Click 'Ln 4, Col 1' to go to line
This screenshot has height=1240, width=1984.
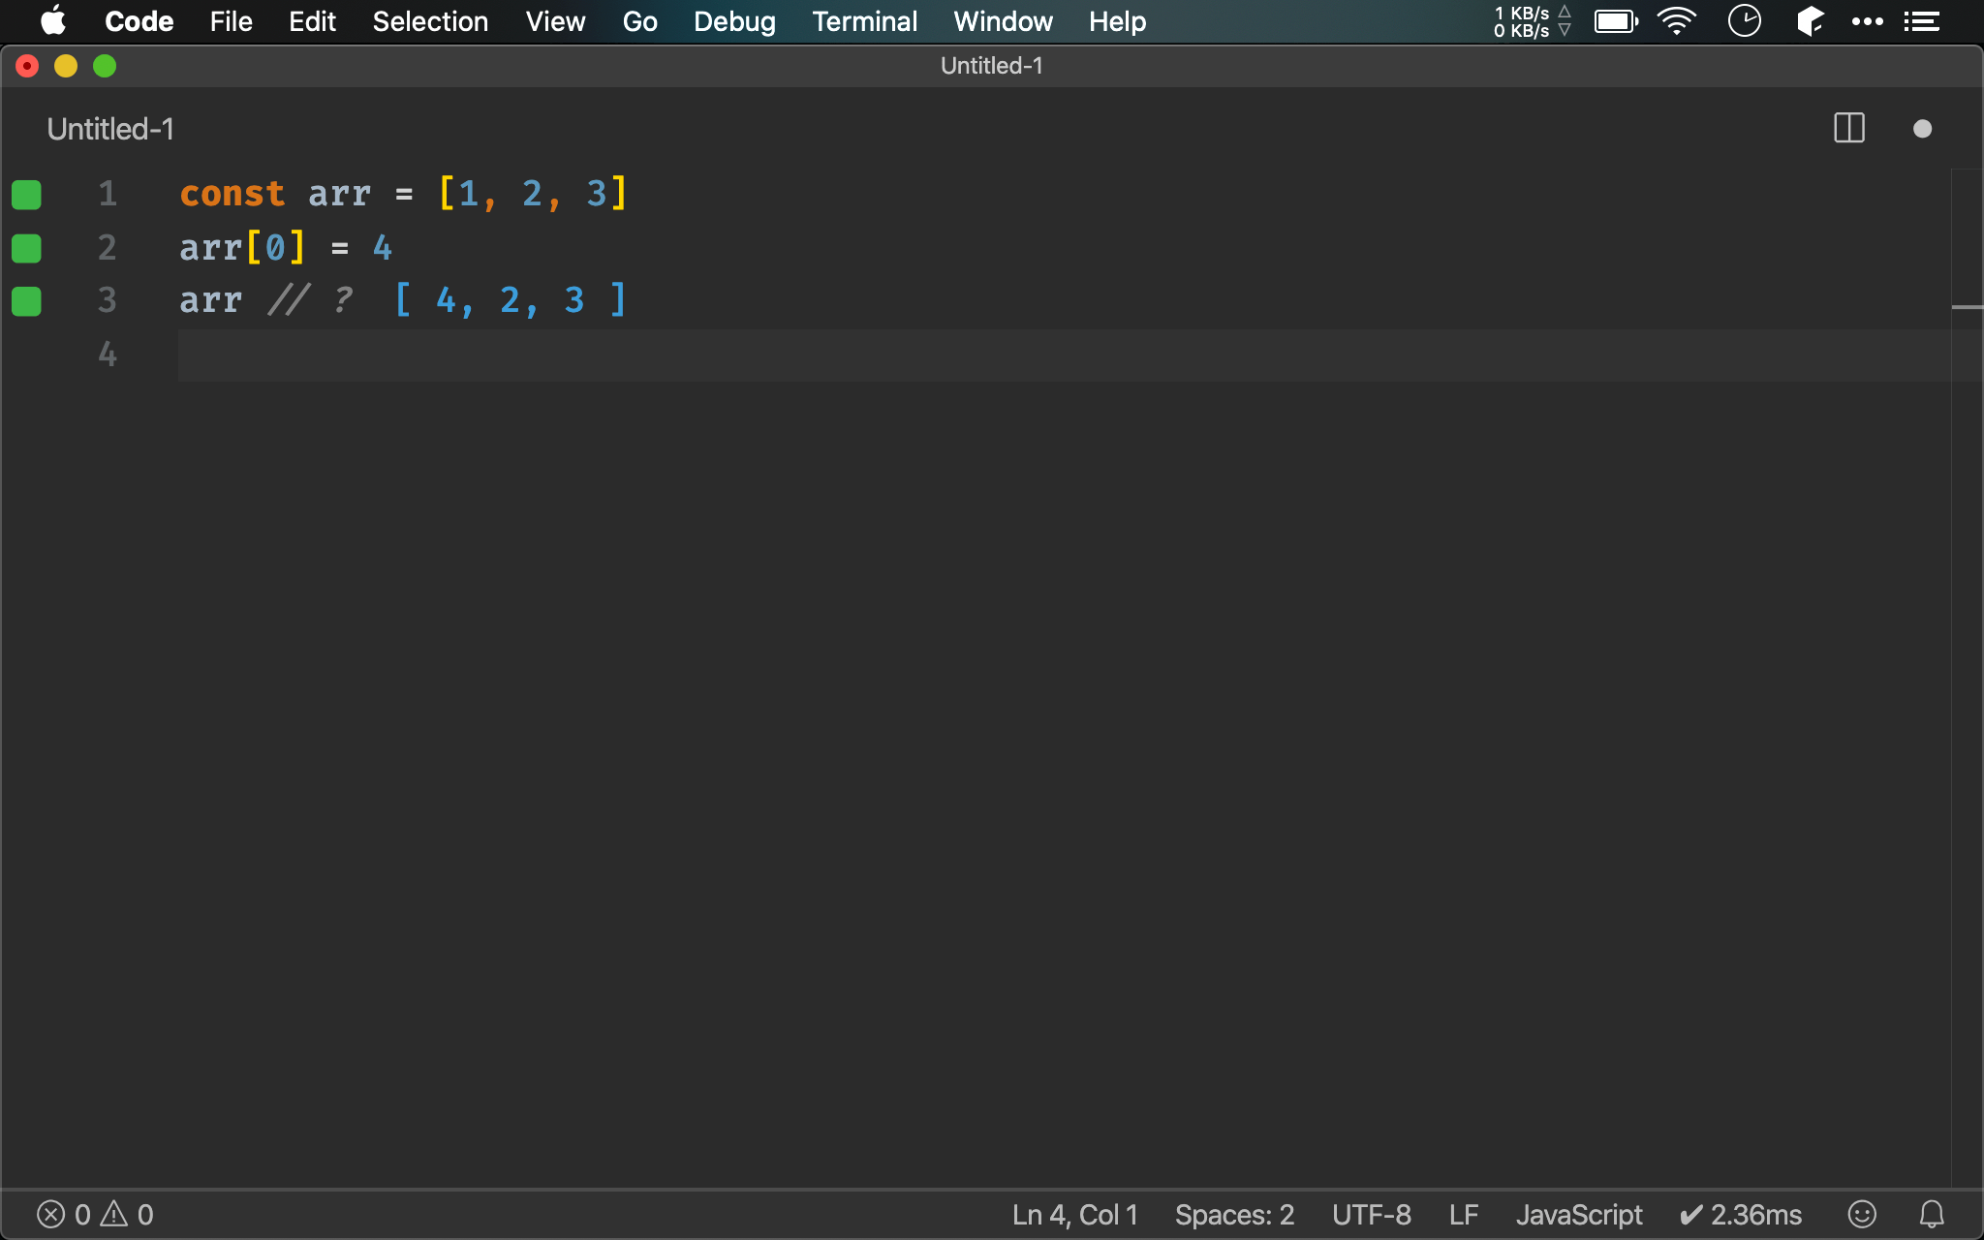[x=1074, y=1215]
